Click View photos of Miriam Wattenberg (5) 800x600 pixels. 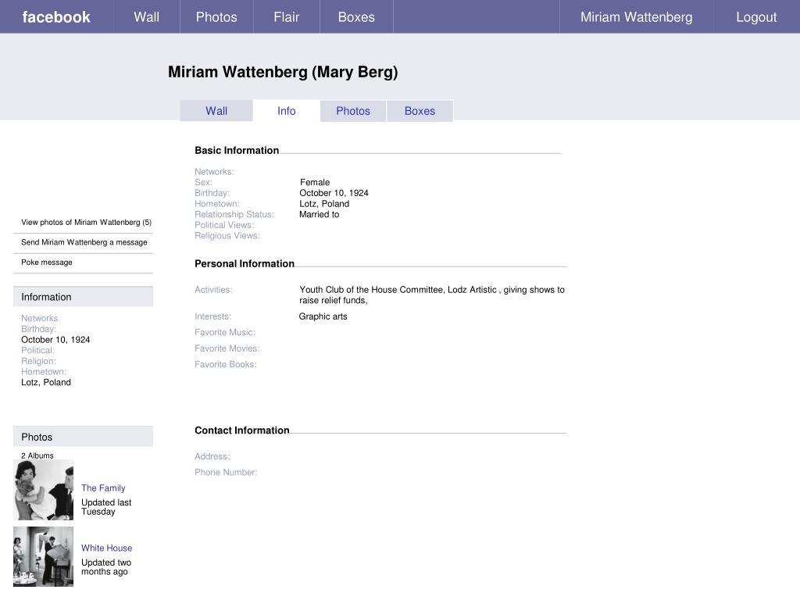(x=86, y=223)
